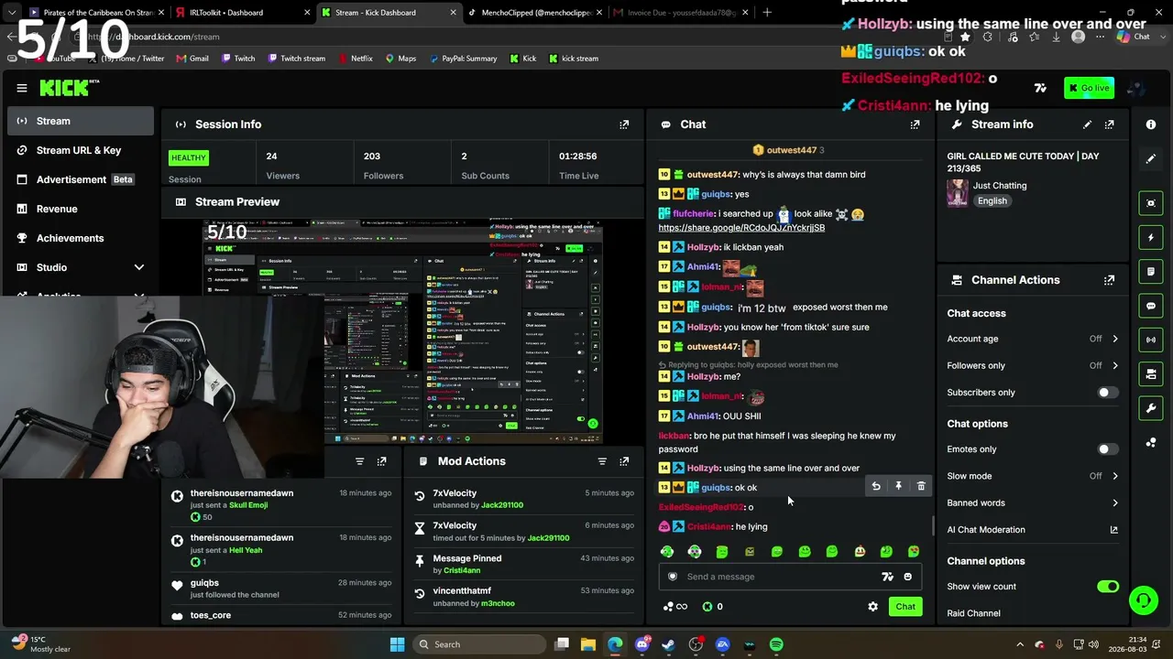The height and width of the screenshot is (659, 1173).
Task: Click the lightning bolt icon in right rail
Action: click(x=1151, y=237)
